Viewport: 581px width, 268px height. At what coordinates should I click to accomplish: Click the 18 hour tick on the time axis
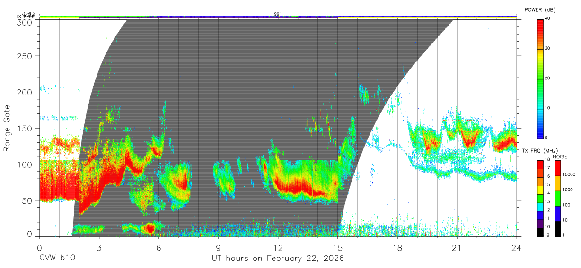397,247
